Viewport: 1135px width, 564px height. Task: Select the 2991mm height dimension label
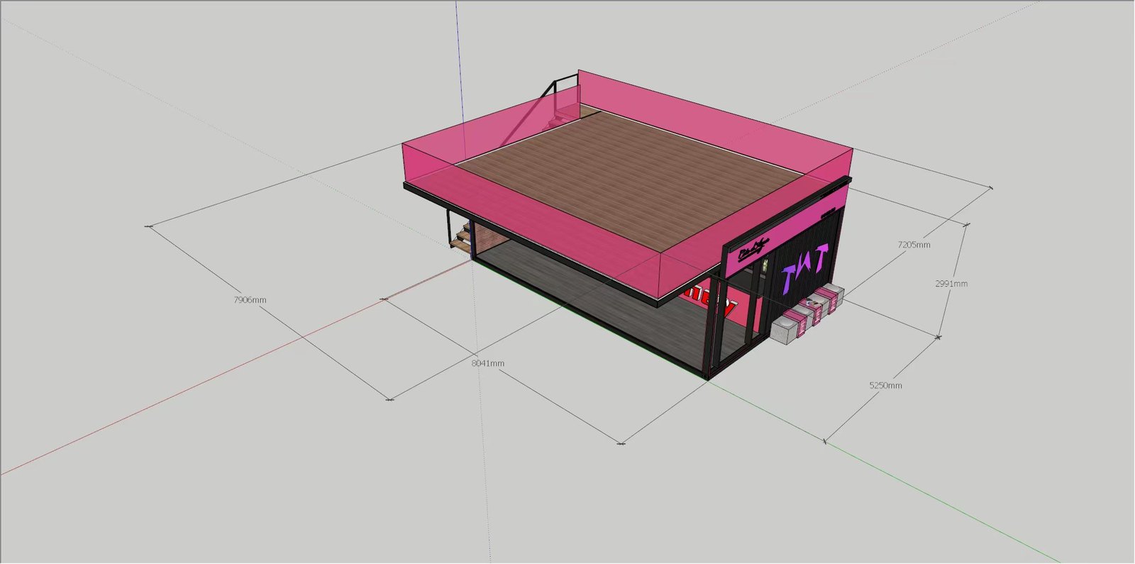coord(951,284)
